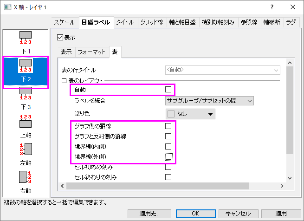Check 境界線(内側) checkbox
The height and width of the screenshot is (221, 304).
coord(168,146)
